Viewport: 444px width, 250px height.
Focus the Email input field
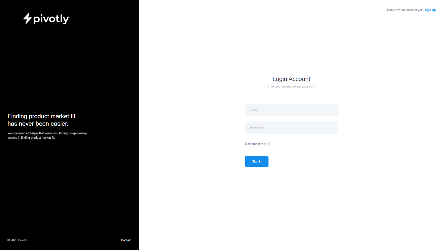pyautogui.click(x=291, y=110)
